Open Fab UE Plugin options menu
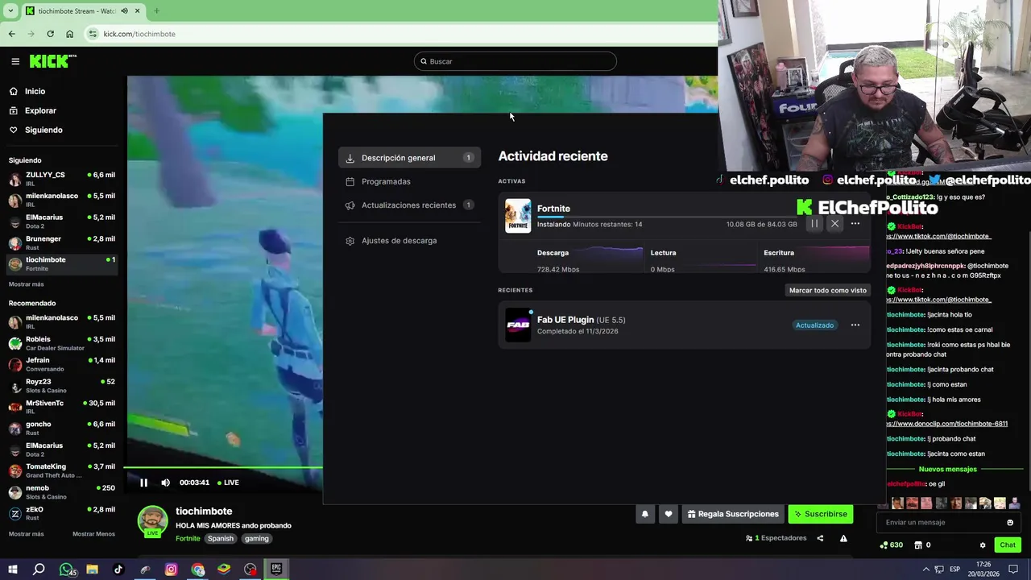This screenshot has width=1031, height=580. (855, 325)
